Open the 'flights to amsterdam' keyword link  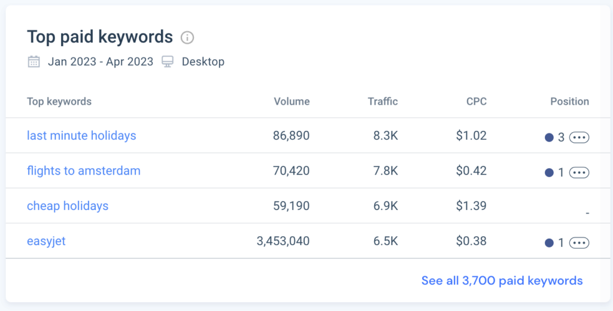point(84,171)
